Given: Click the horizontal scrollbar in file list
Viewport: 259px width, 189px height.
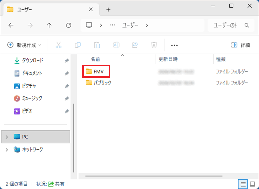Looking at the screenshot, I should pos(153,176).
